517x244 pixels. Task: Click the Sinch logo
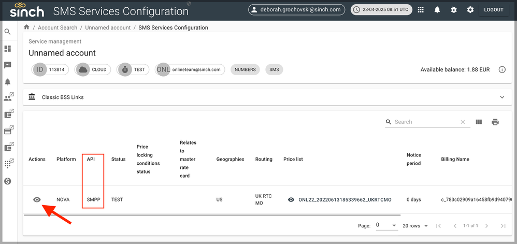(x=27, y=10)
